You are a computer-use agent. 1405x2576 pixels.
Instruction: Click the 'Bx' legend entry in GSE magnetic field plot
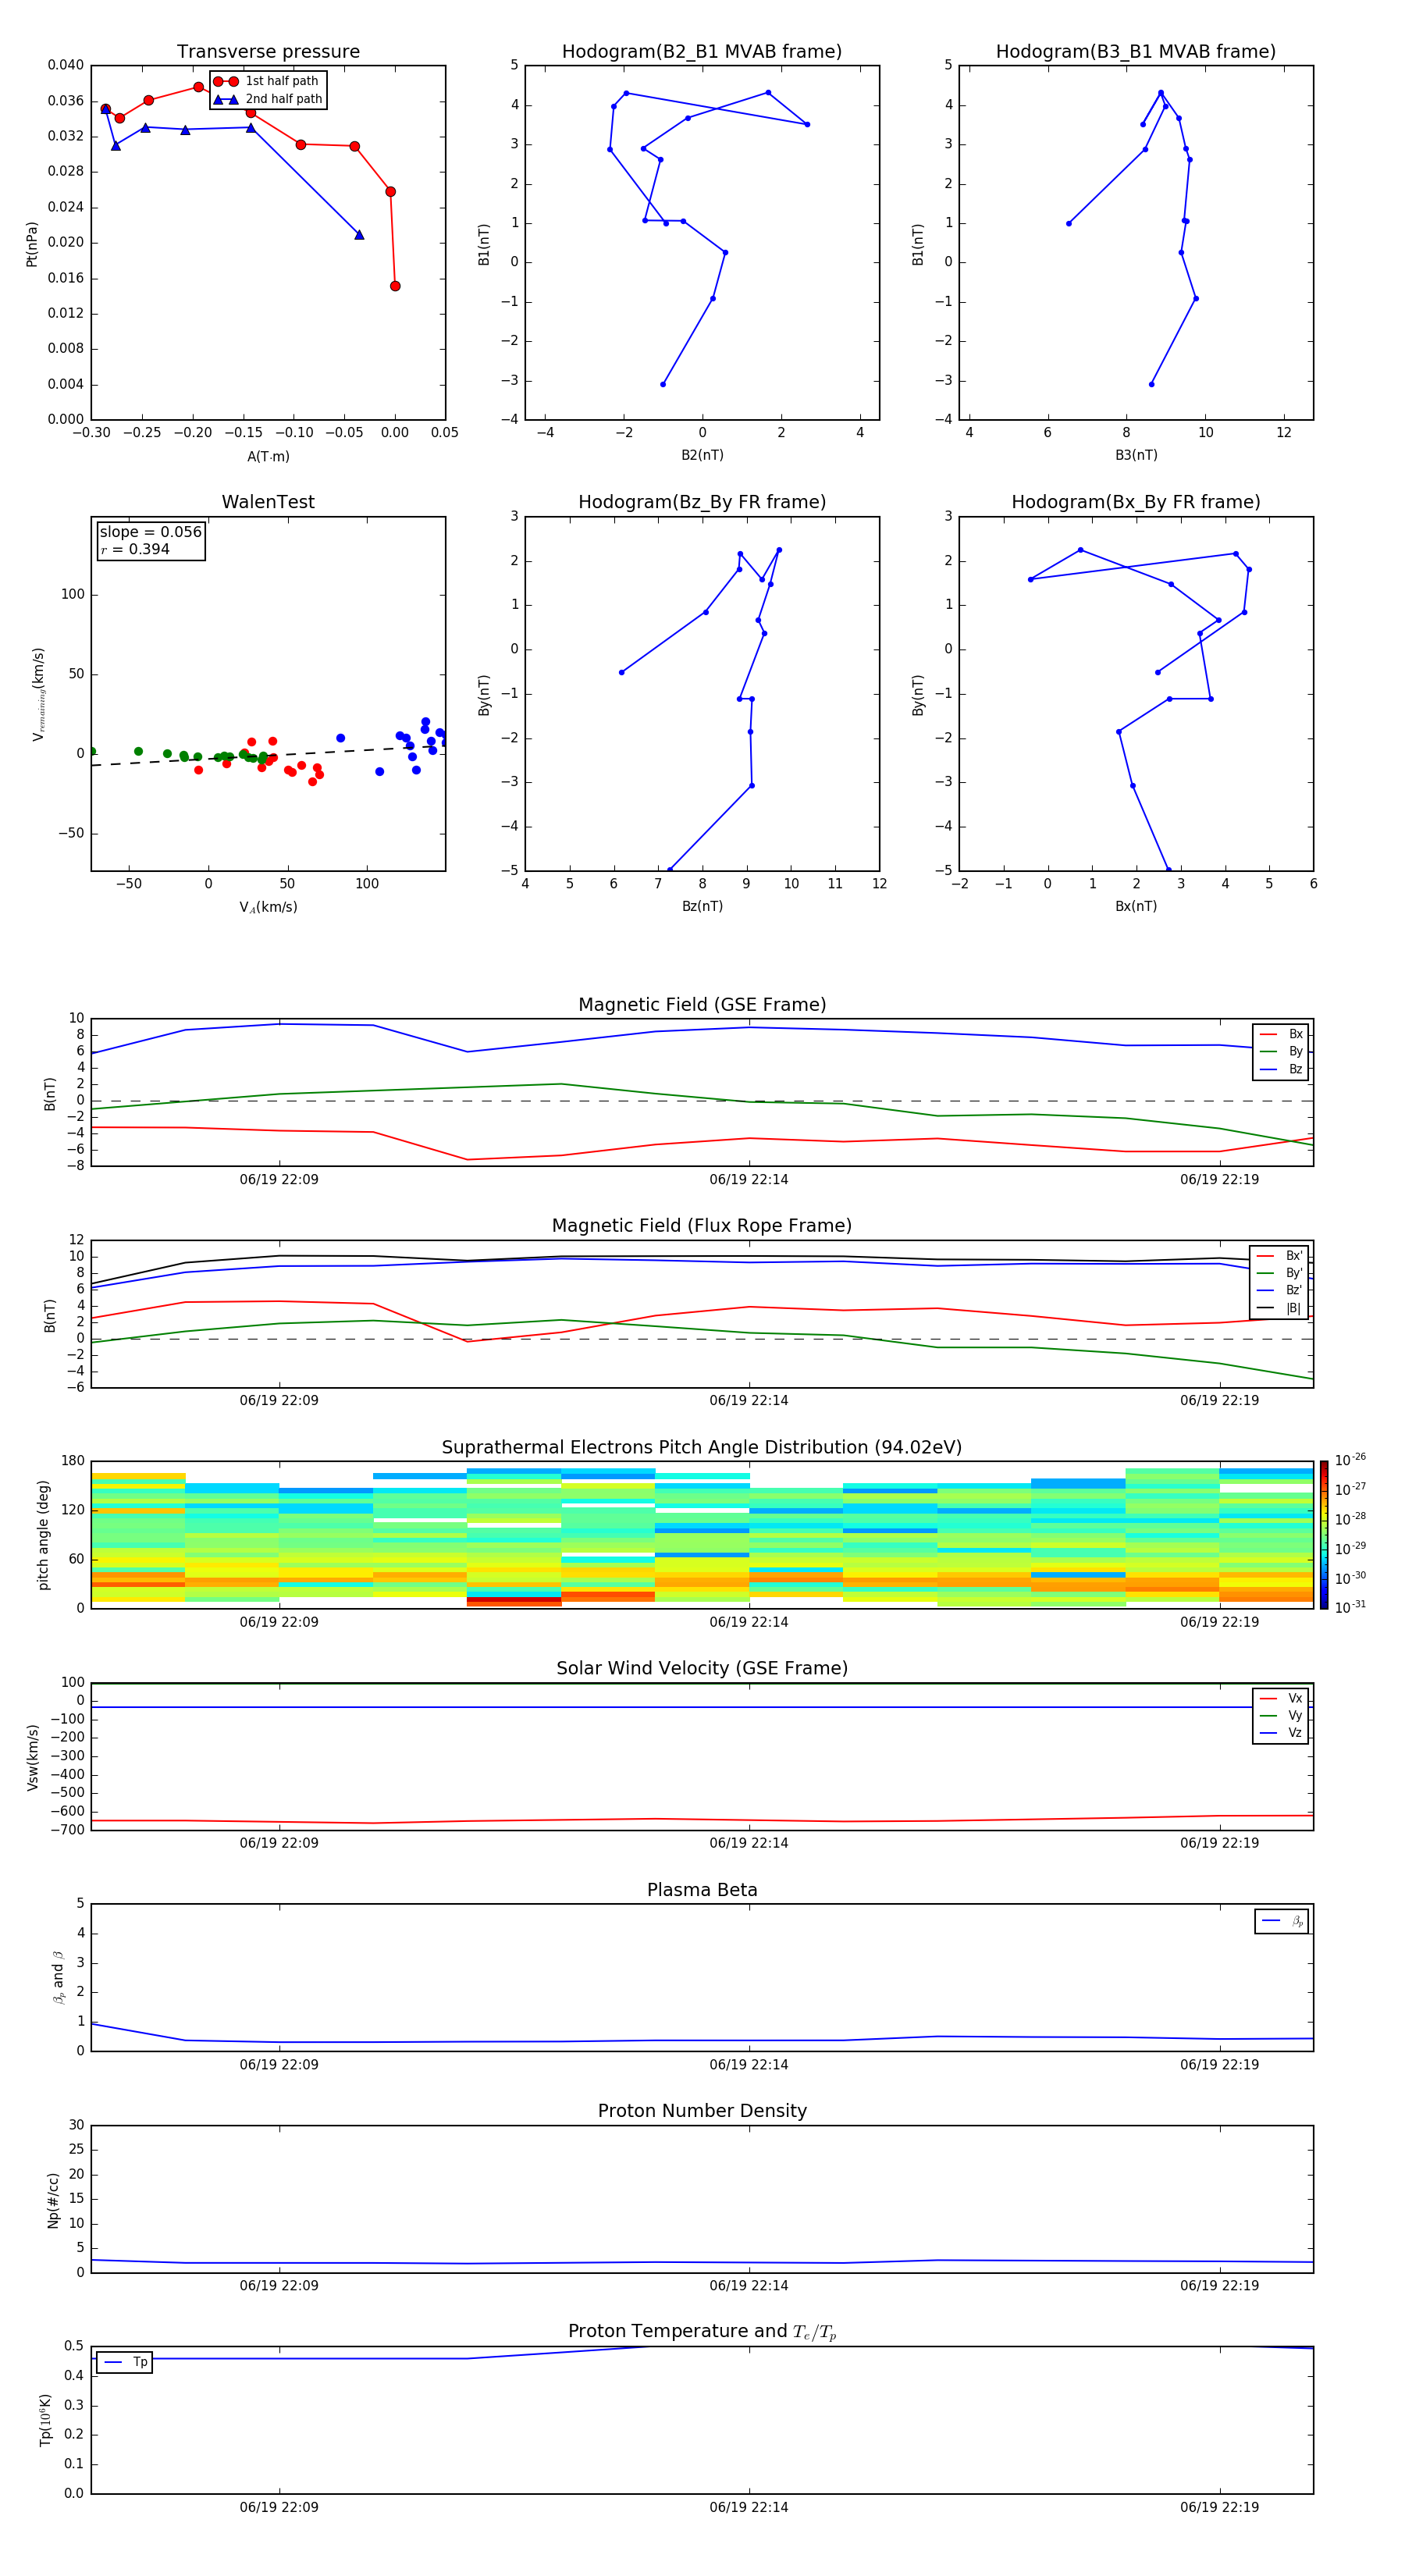(x=1281, y=1034)
